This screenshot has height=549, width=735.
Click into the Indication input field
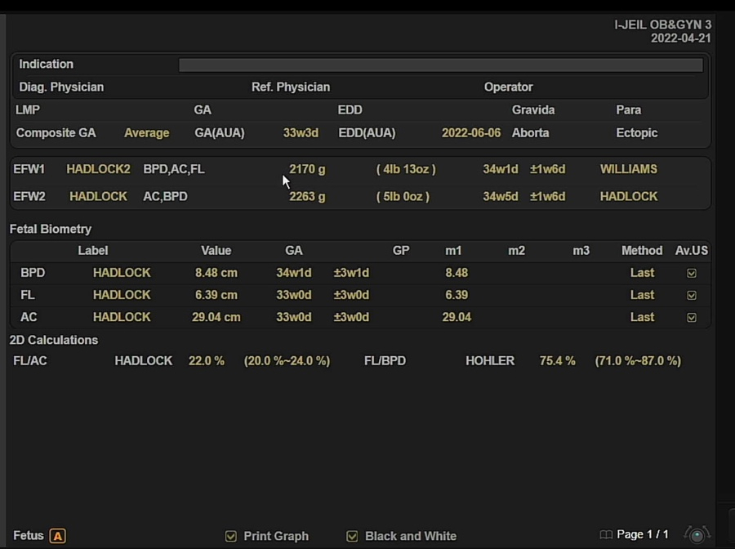[x=441, y=65]
